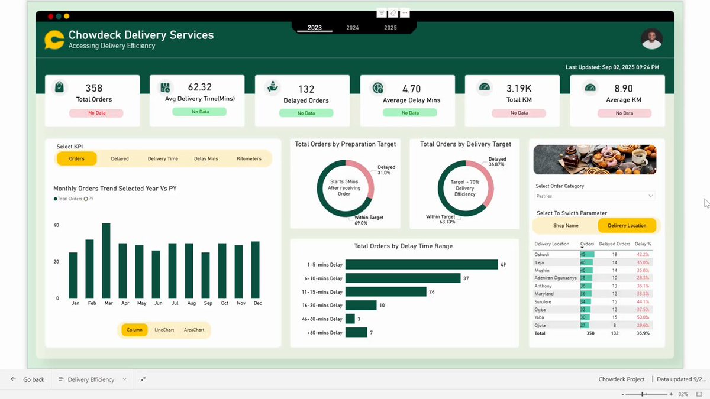Click the Delayed Orders column header

(x=614, y=244)
